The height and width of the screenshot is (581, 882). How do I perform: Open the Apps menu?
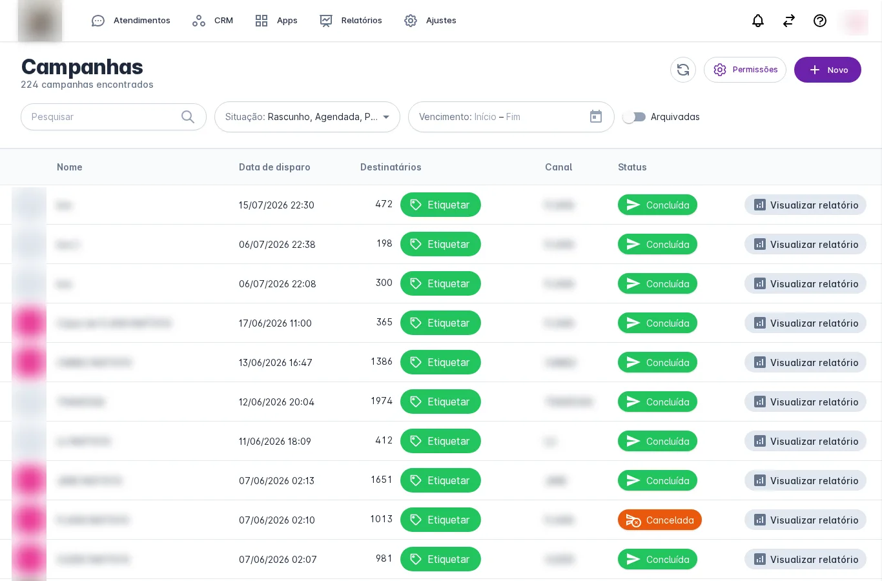pyautogui.click(x=276, y=21)
